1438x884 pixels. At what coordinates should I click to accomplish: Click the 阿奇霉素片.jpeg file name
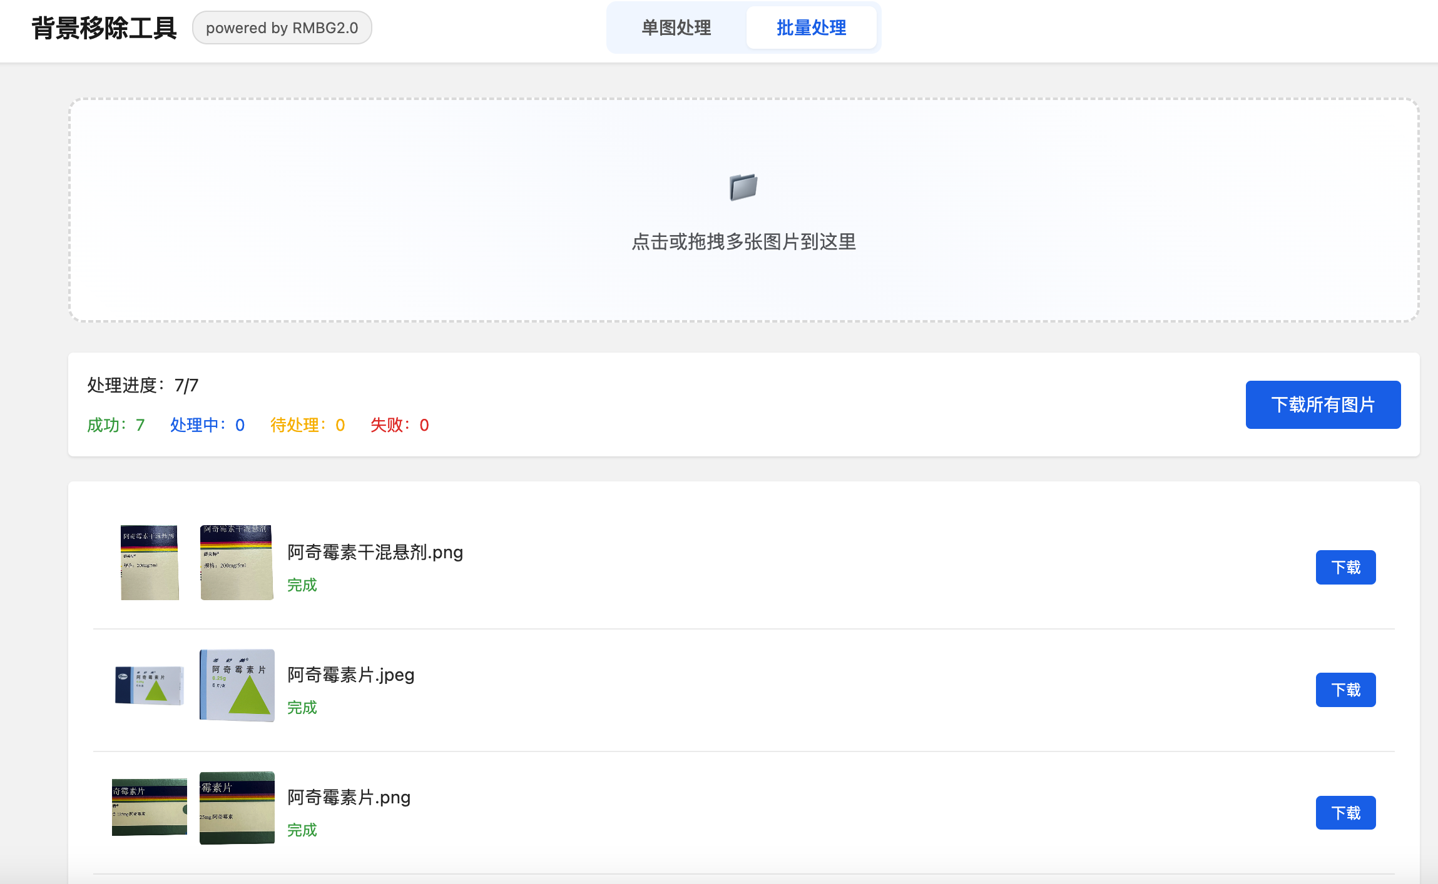pyautogui.click(x=350, y=675)
